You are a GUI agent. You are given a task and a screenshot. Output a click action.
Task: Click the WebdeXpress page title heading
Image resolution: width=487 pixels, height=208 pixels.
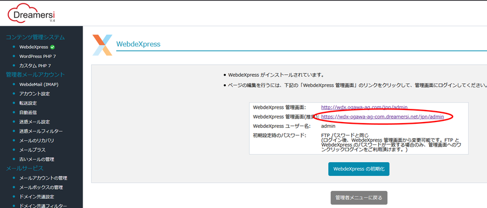coord(138,44)
